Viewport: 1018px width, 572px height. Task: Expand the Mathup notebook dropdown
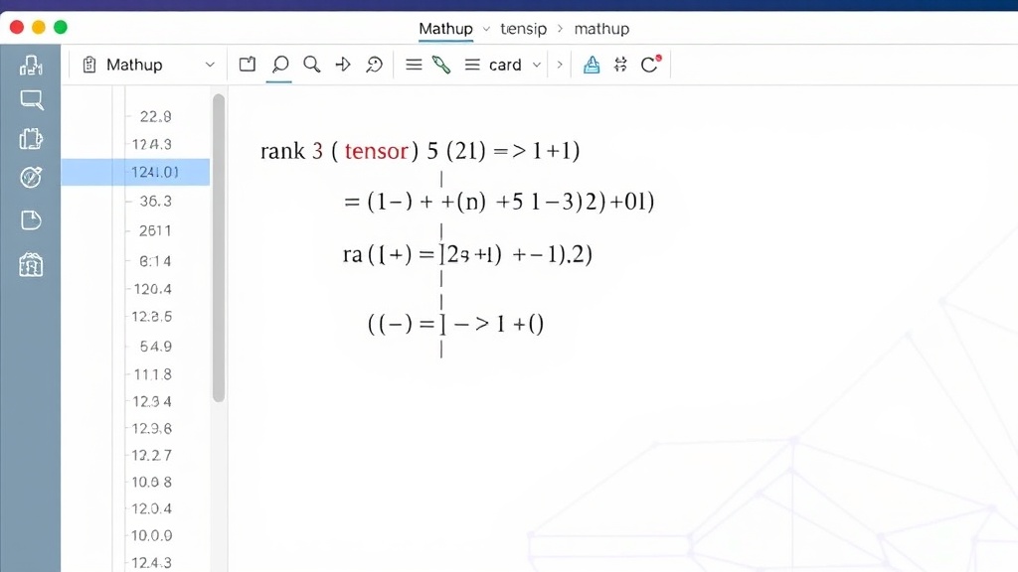(x=210, y=65)
